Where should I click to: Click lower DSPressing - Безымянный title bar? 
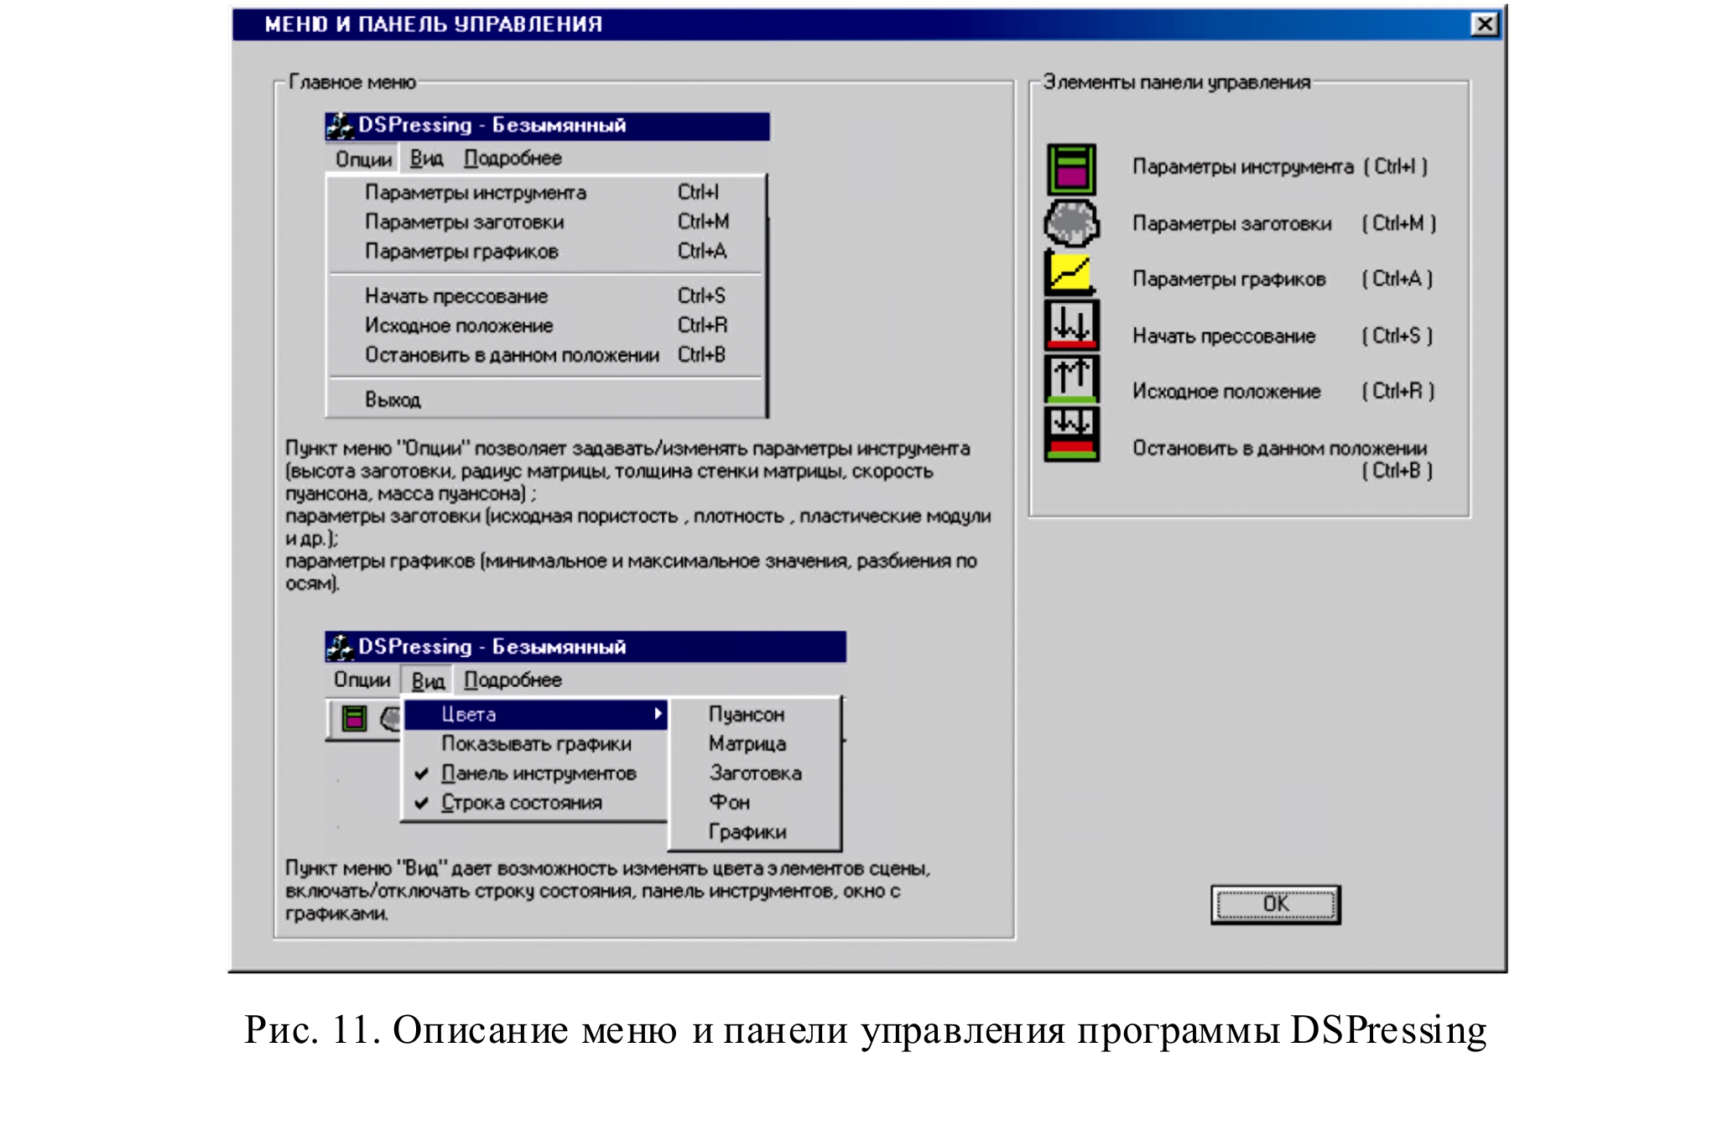click(586, 647)
